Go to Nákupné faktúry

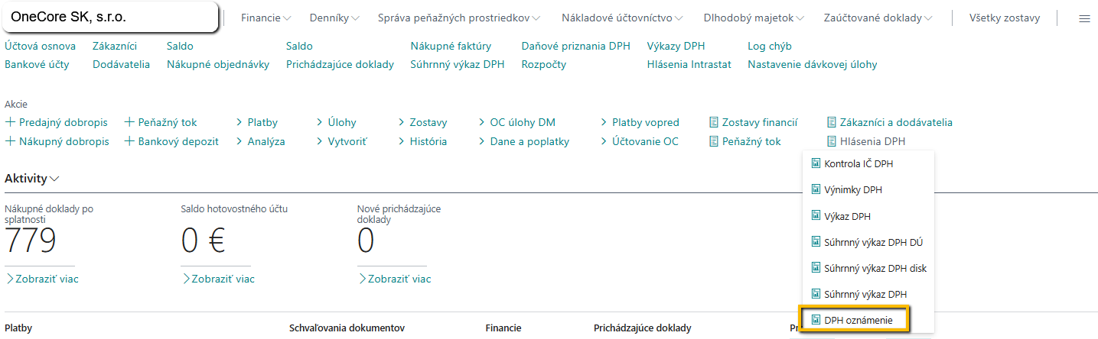click(451, 47)
